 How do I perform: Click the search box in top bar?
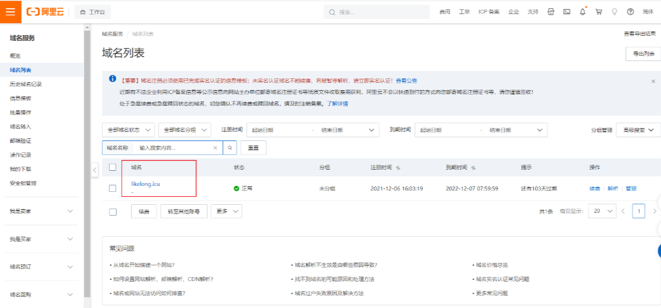point(376,12)
